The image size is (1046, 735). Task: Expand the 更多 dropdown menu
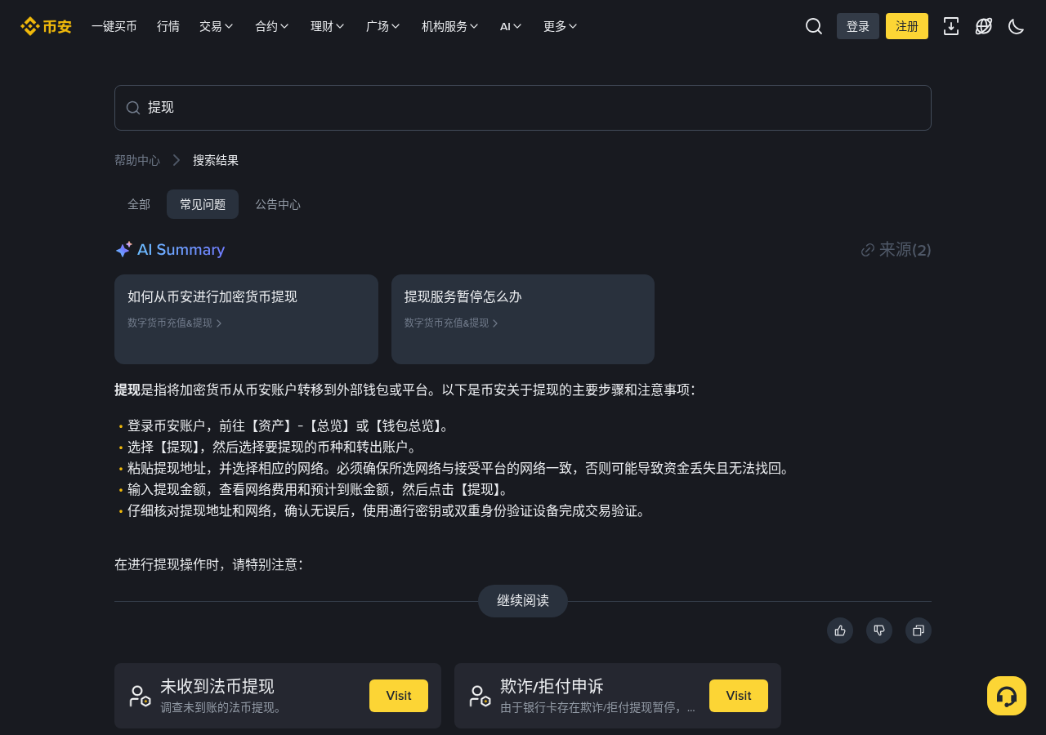(561, 26)
